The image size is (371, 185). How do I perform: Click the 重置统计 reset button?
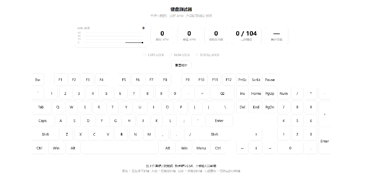click(181, 65)
